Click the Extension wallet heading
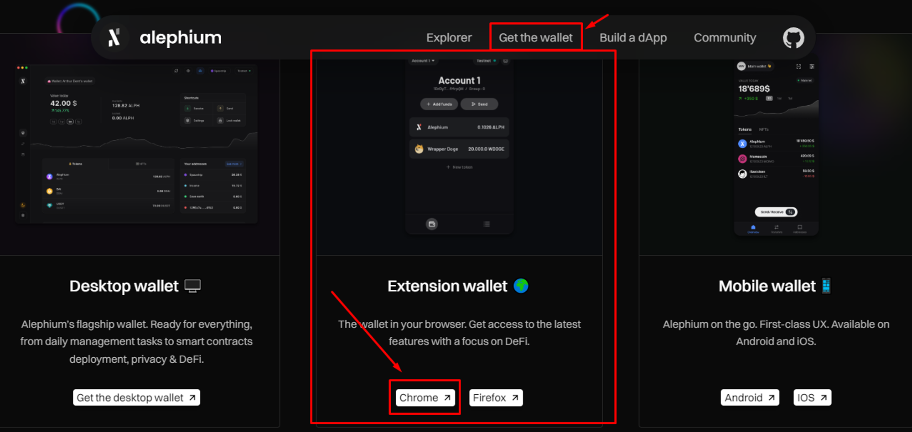 (x=447, y=286)
